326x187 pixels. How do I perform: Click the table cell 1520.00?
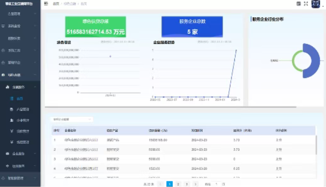[154, 169]
